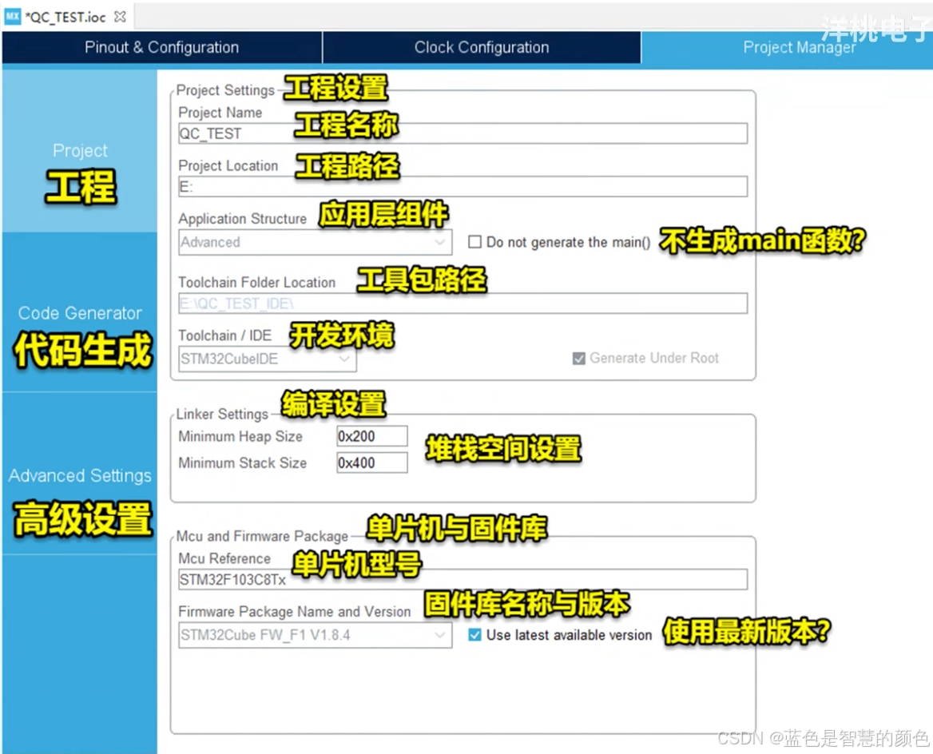The width and height of the screenshot is (933, 754).
Task: Select the Project section in sidebar
Action: (80, 151)
